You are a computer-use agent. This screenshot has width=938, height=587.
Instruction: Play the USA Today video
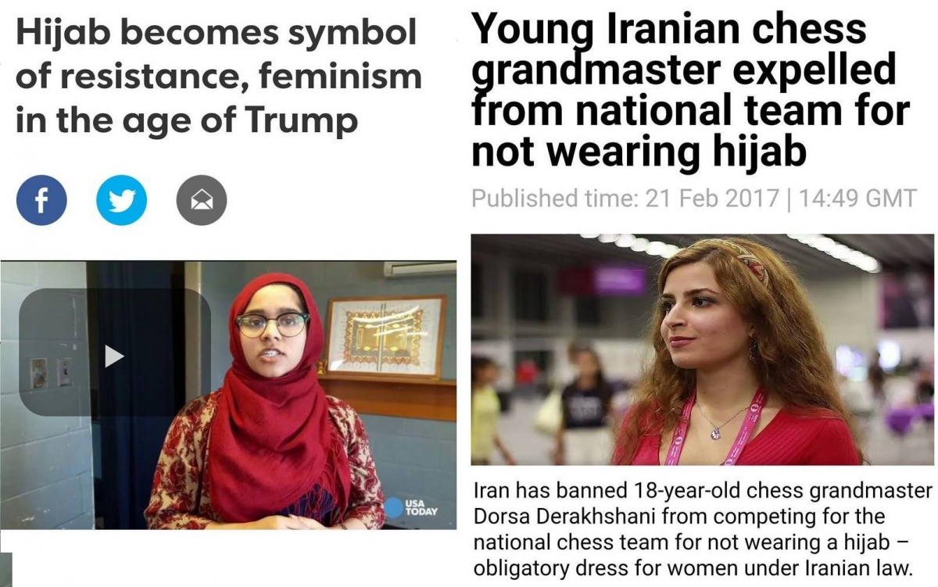pyautogui.click(x=114, y=356)
